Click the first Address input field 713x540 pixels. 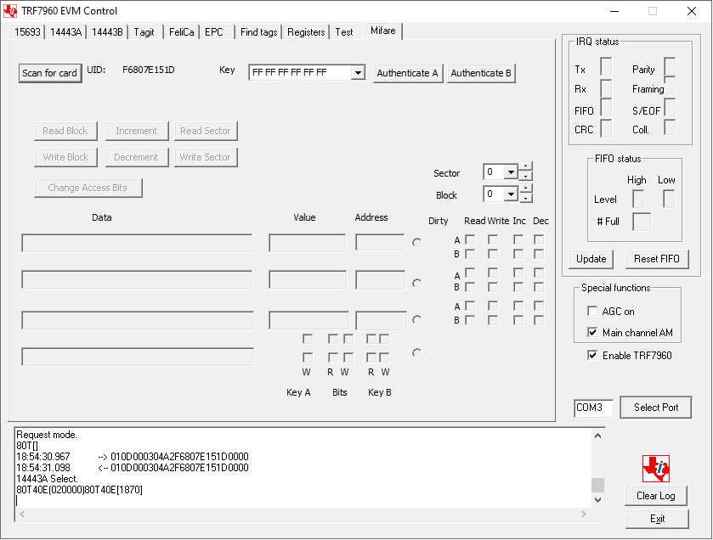pos(380,243)
